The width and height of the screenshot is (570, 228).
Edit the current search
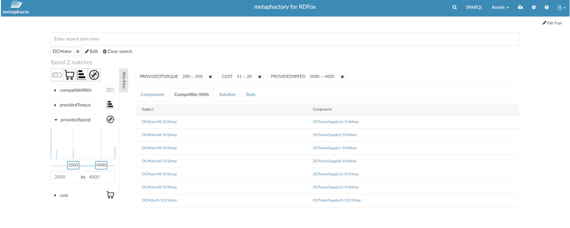click(91, 52)
